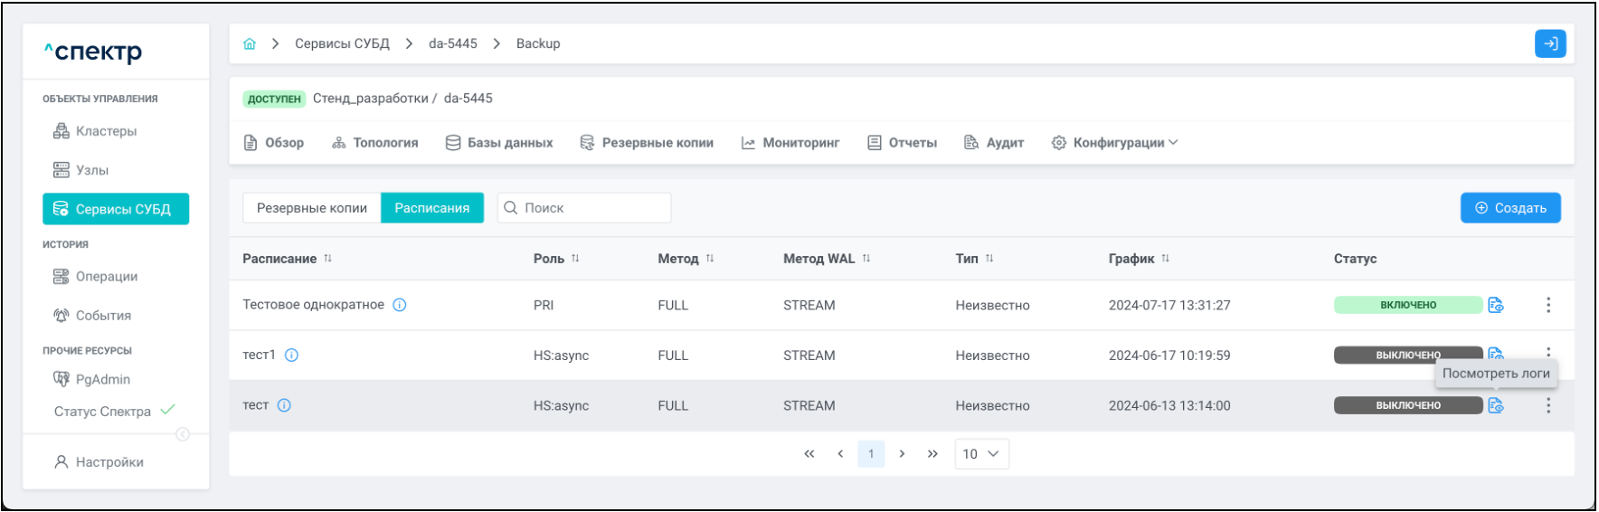Click the sidebar collapse arrow icon

183,434
